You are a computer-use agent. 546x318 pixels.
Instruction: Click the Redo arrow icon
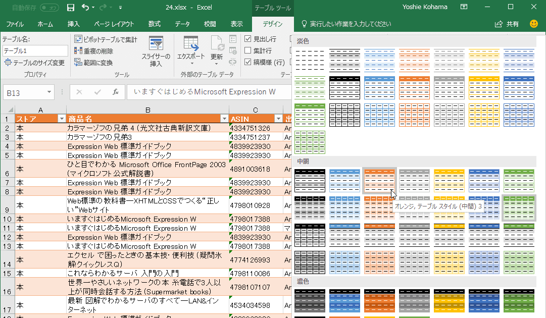coord(103,7)
